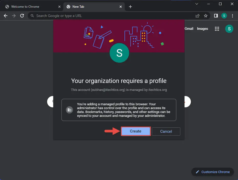Open the Gmail link
238x180 pixels.
tap(189, 29)
